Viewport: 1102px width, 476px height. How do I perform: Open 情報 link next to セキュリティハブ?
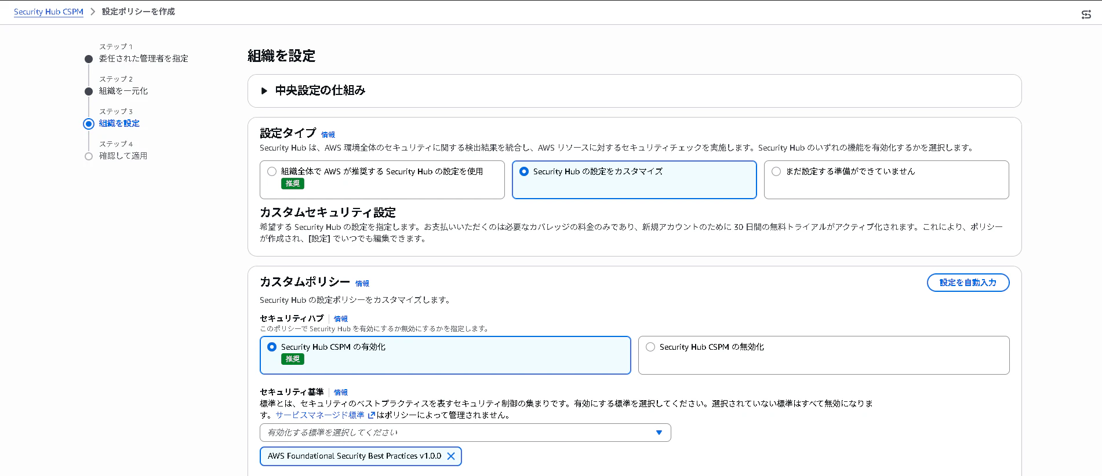[341, 319]
